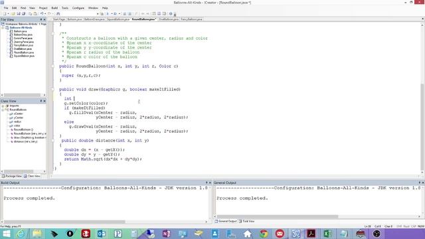Open the Build menu

click(54, 8)
